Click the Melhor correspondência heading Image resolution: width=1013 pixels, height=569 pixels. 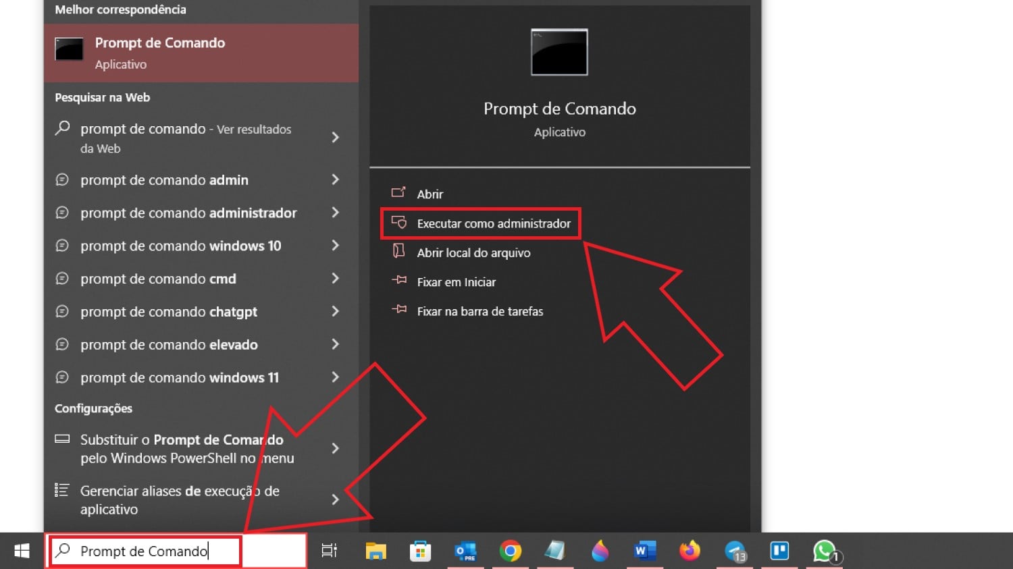120,9
